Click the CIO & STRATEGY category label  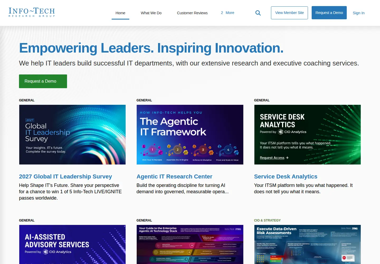tap(267, 220)
